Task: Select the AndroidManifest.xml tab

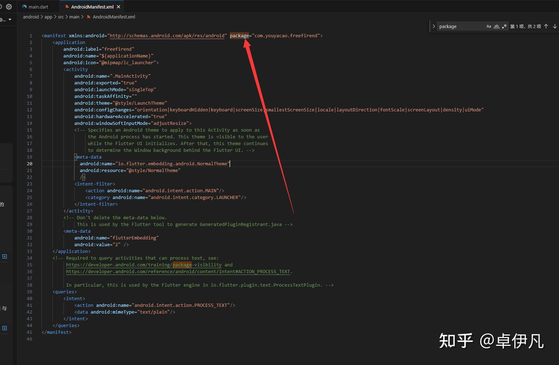Action: pos(92,7)
